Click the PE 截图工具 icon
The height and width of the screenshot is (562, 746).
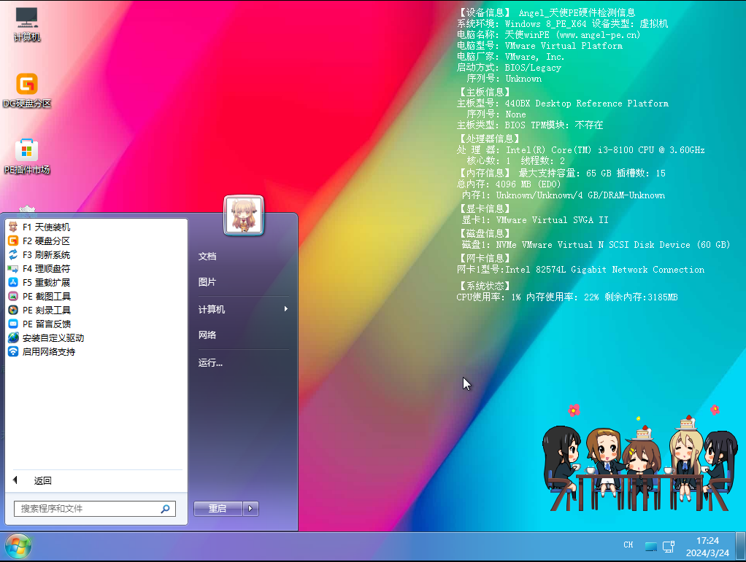tap(13, 296)
